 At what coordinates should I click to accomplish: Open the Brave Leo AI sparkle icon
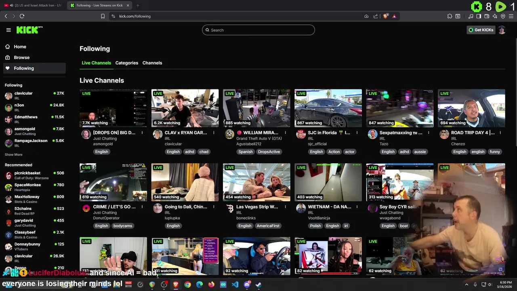click(495, 16)
